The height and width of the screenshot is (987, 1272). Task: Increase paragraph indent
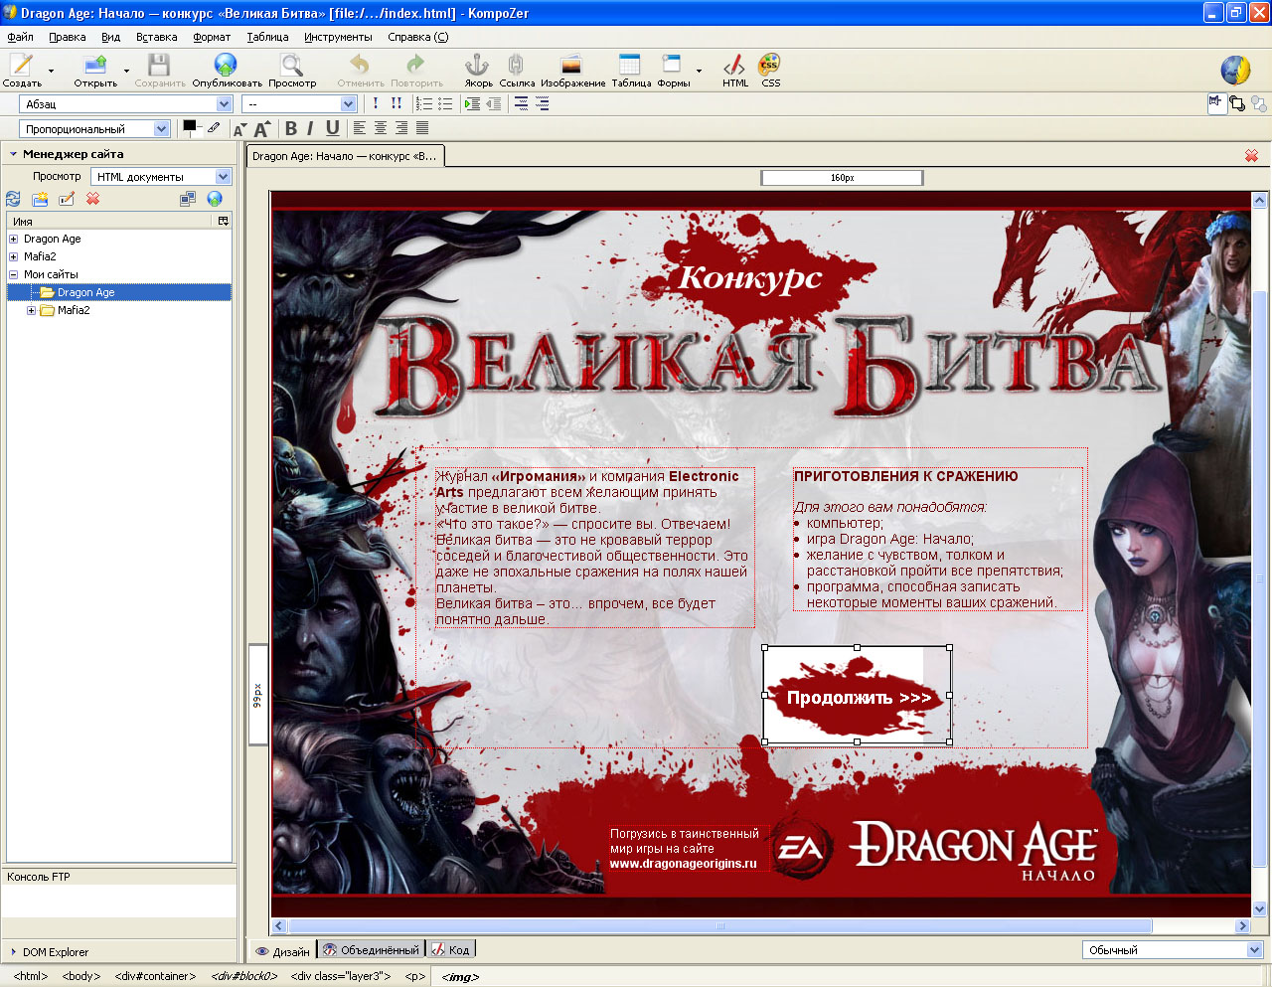(x=472, y=103)
